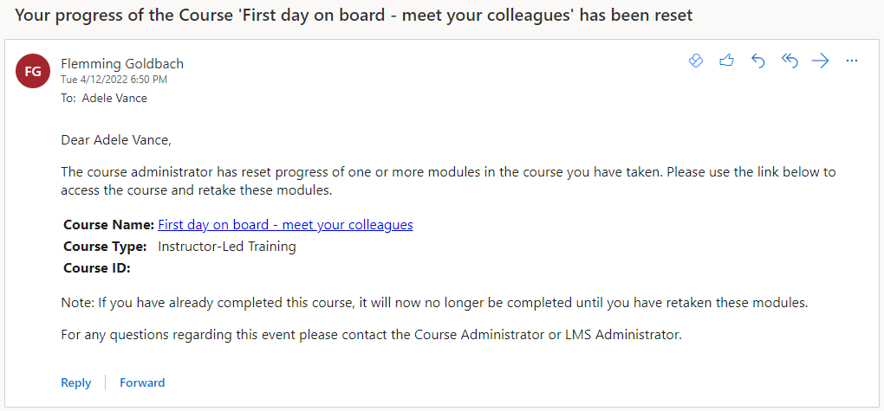Click the single-arrow reply icon
The width and height of the screenshot is (884, 411).
tap(757, 61)
